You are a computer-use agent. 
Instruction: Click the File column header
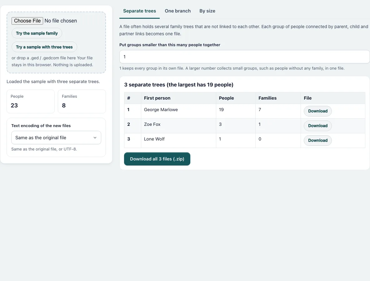coord(333,98)
